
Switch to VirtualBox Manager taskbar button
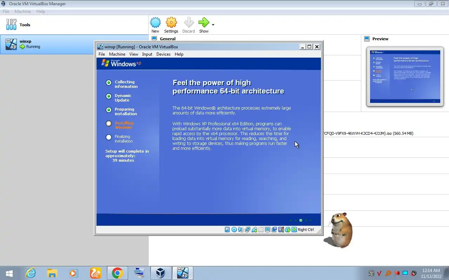tap(161, 273)
